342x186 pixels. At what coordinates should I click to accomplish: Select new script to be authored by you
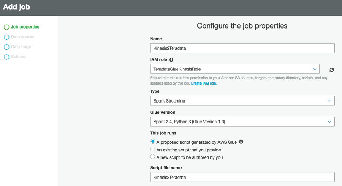[x=153, y=157]
